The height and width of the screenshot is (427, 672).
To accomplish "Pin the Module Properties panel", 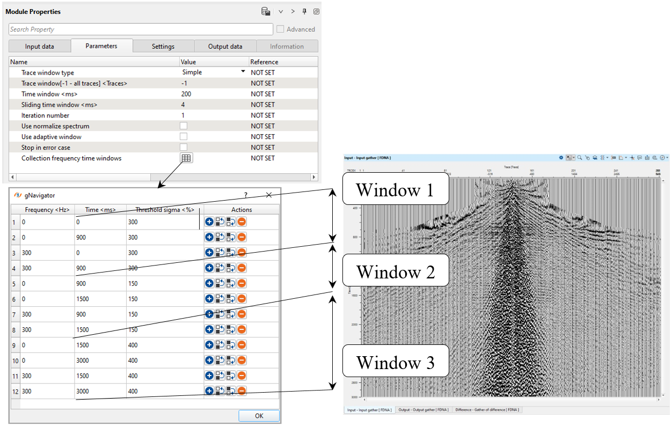I will [x=304, y=11].
